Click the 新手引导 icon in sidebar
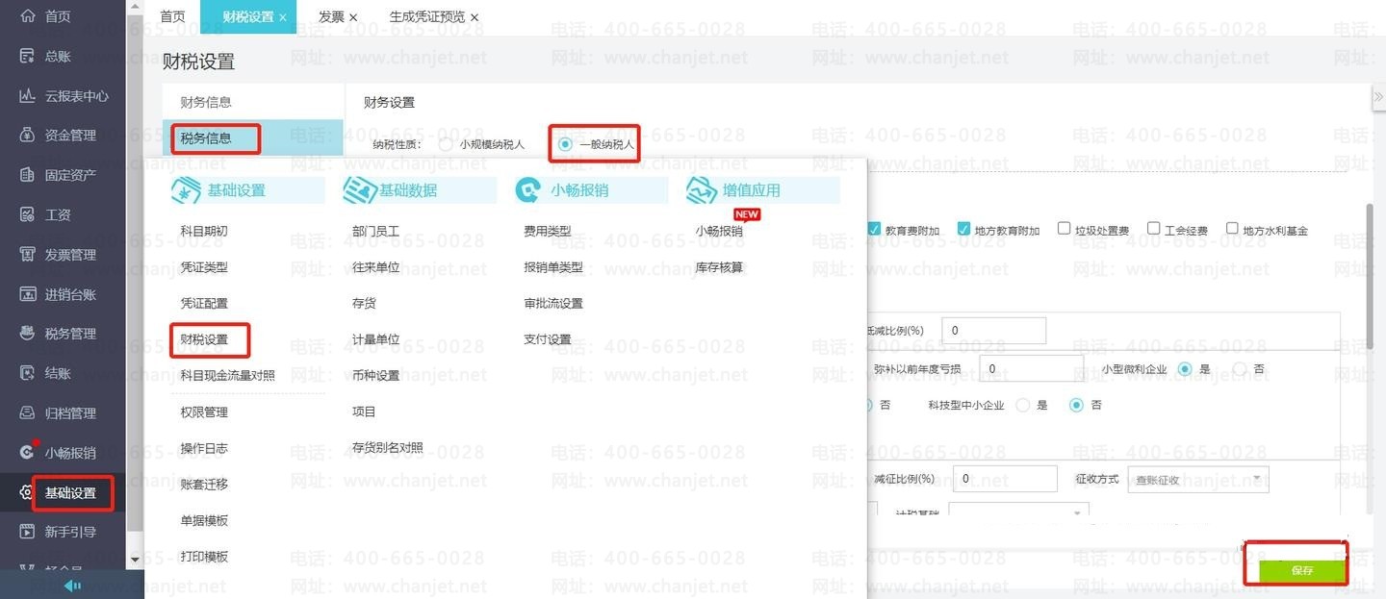This screenshot has height=599, width=1386. pos(27,532)
